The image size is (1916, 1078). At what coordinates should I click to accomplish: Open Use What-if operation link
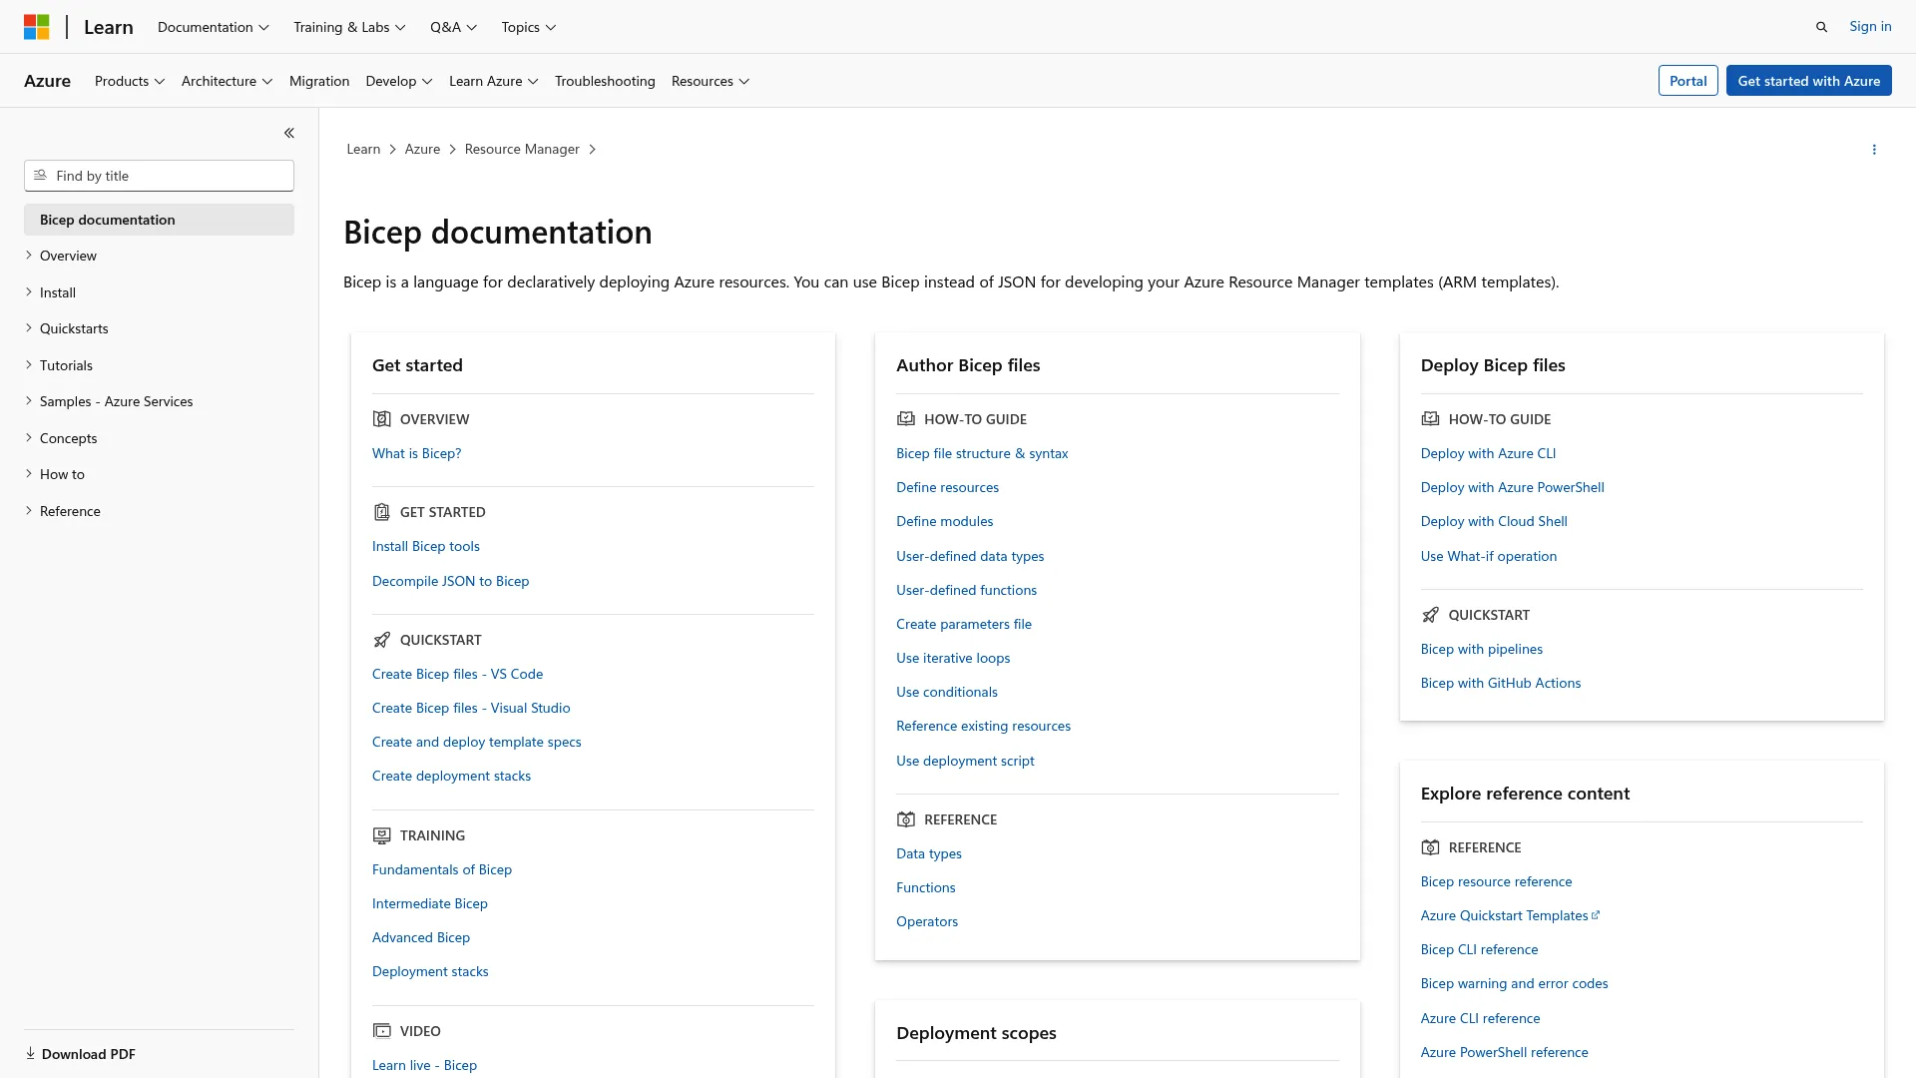pos(1488,556)
